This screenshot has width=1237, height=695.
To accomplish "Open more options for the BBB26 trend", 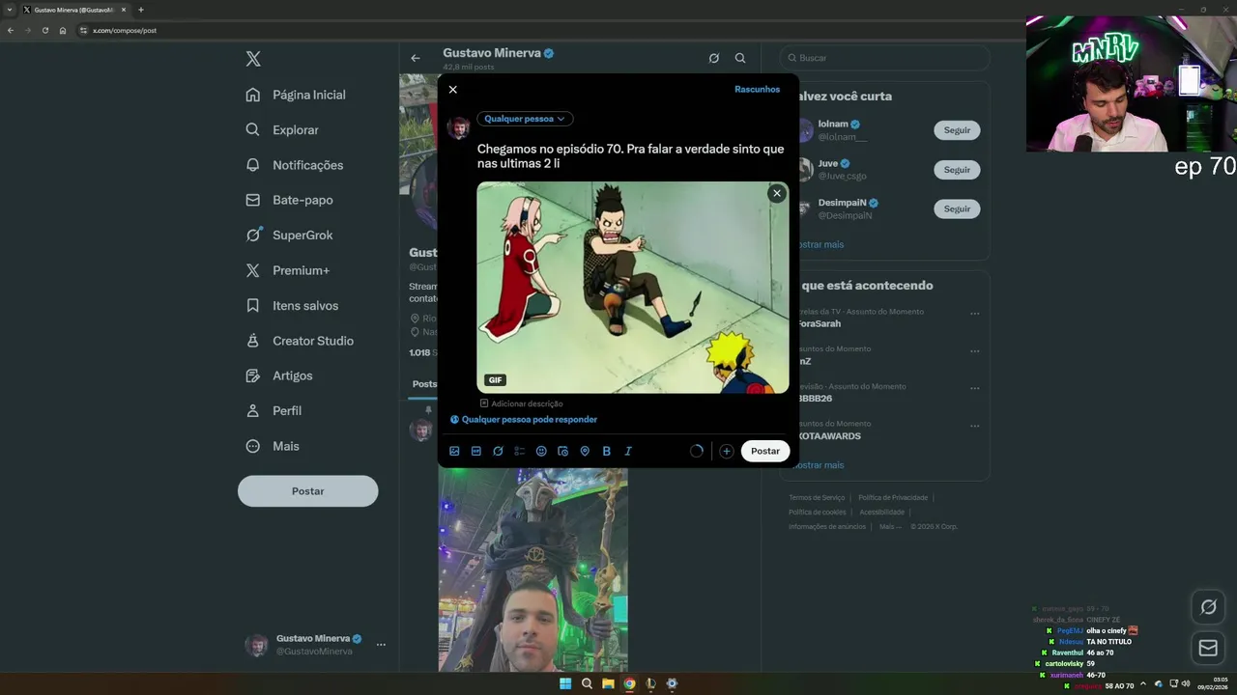I will [x=974, y=388].
